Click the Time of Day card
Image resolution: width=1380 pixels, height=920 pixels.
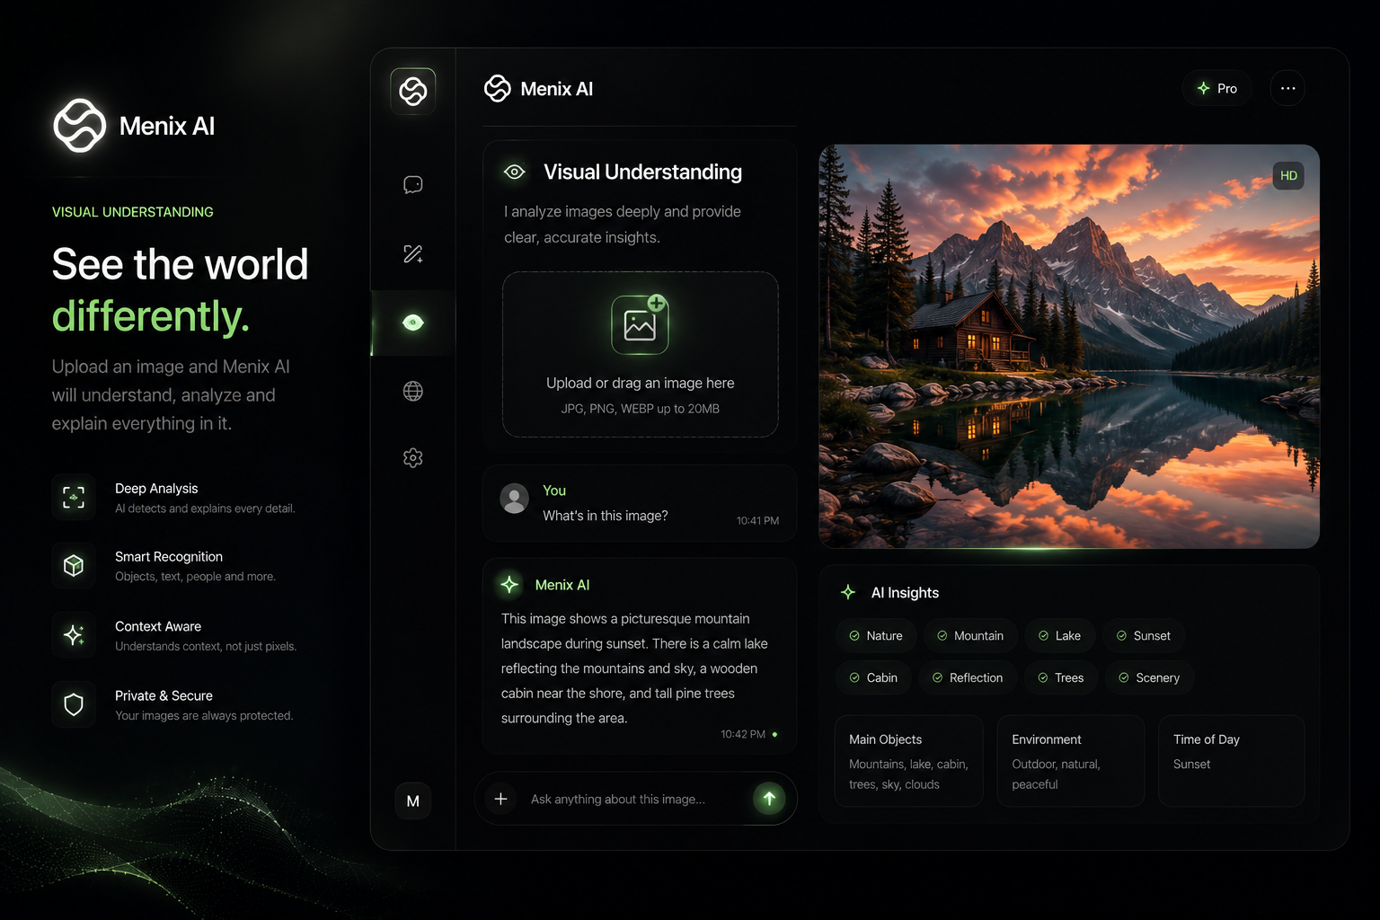click(x=1232, y=761)
